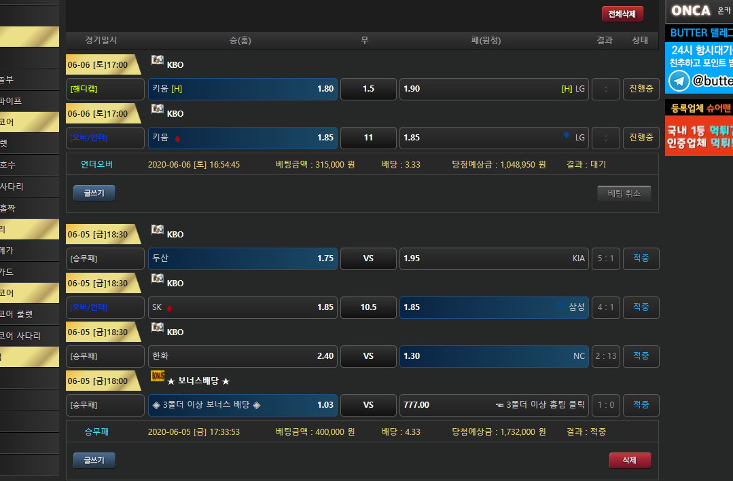Click 진행중 status on the 핸디캡 row
The width and height of the screenshot is (733, 481).
coord(641,89)
